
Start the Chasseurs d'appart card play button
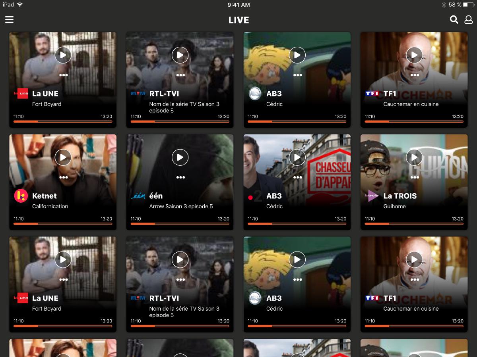(297, 157)
